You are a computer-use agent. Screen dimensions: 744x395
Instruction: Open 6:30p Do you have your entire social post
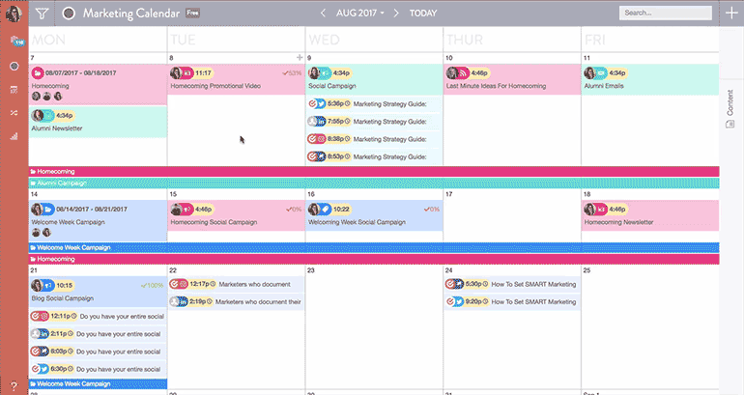click(98, 369)
